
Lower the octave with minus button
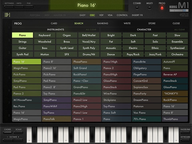[x=8, y=140]
